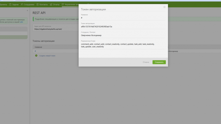Edit the Название field in dialog

[123, 18]
